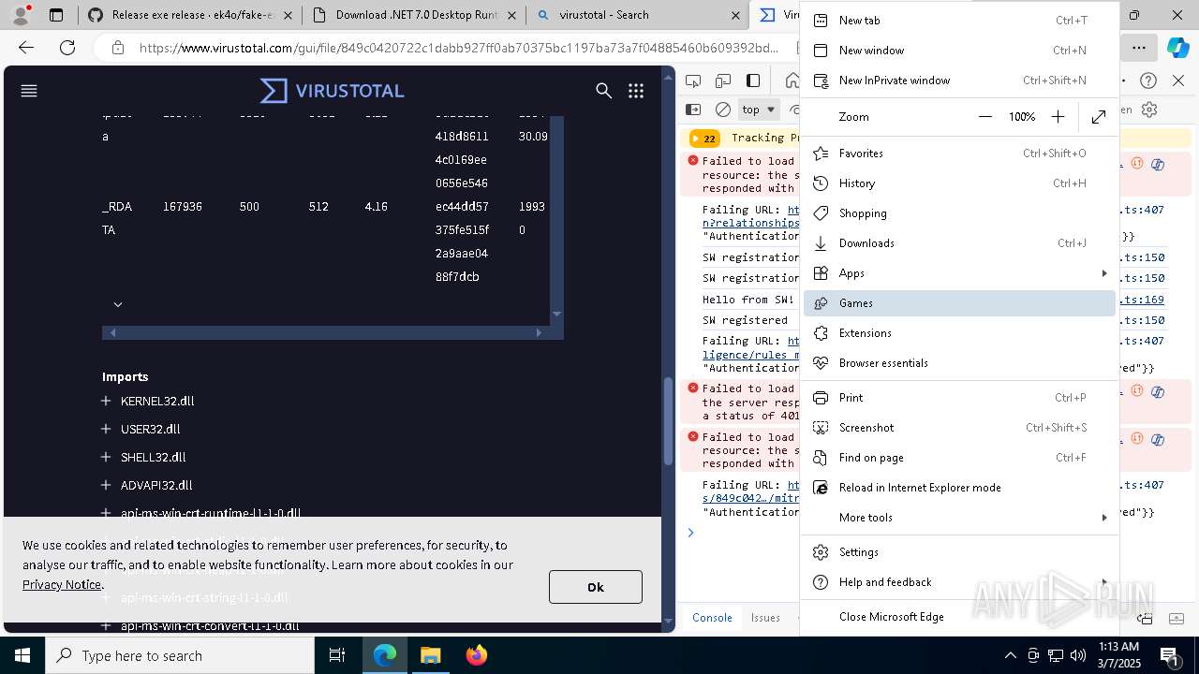This screenshot has height=674, width=1199.
Task: Open the tab actions menu icon
Action: pos(56,15)
